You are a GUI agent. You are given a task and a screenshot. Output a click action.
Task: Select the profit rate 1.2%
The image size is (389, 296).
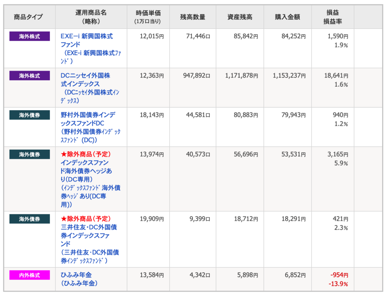341,124
